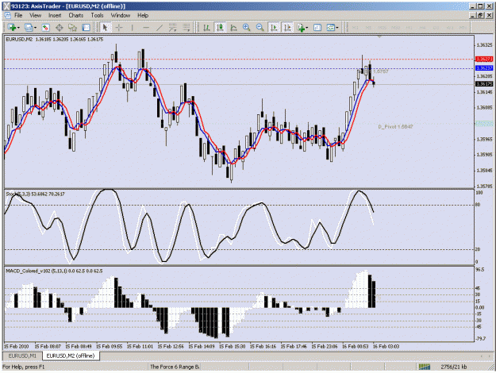Open the New Chart dropdown arrow

[19, 28]
